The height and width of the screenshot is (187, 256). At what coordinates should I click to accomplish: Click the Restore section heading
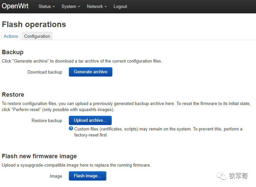[x=13, y=95]
